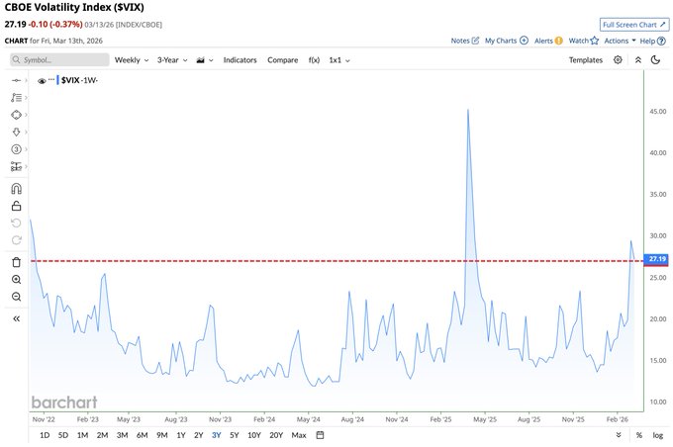673x447 pixels.
Task: Click the undo arrow icon
Action: 16,223
